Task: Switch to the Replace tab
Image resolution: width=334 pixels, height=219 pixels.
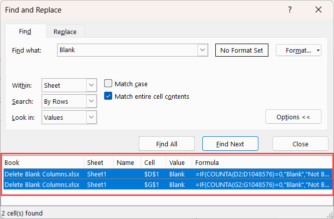Action: [x=65, y=31]
